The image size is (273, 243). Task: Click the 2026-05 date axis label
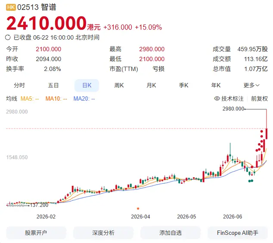pos(186,217)
